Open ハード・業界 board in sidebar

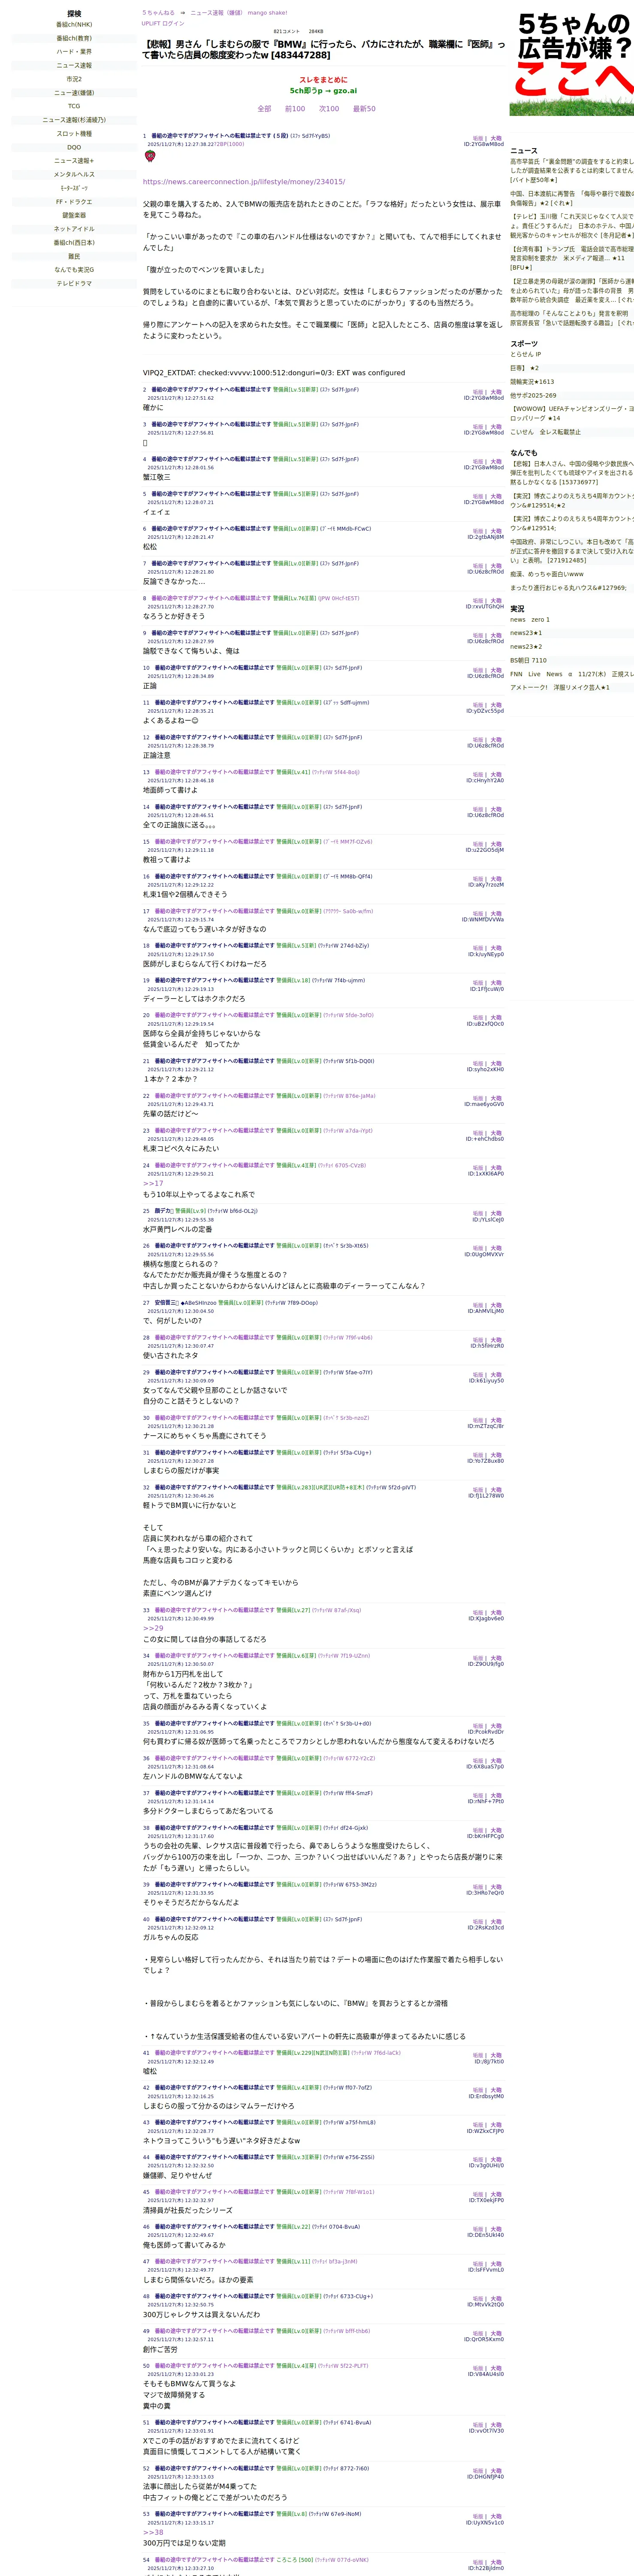click(x=74, y=52)
